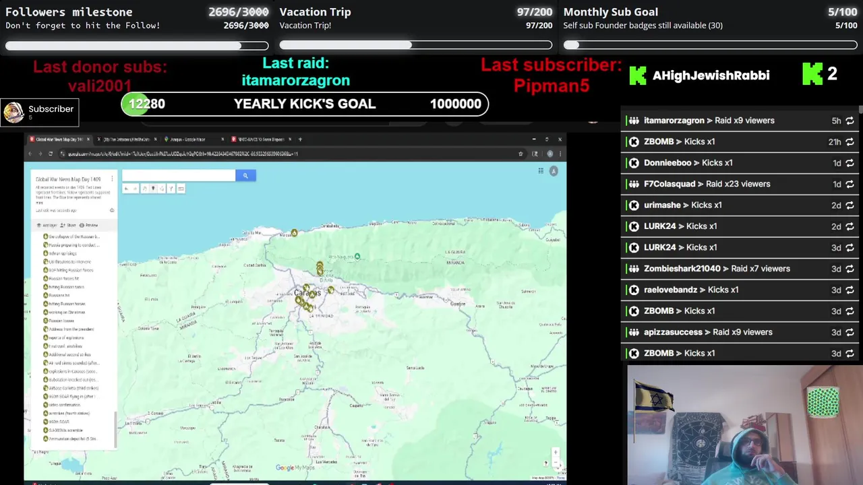Go back with the browser back arrow
The width and height of the screenshot is (863, 485).
coord(30,154)
